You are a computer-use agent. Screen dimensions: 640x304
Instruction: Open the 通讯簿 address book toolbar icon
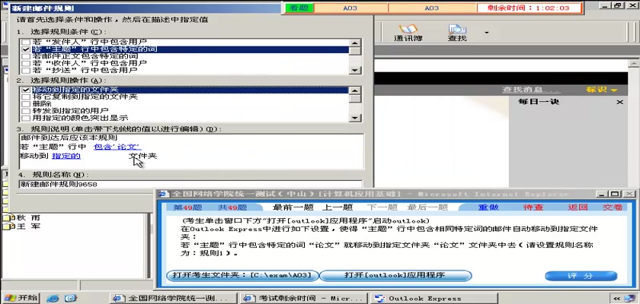[x=408, y=33]
